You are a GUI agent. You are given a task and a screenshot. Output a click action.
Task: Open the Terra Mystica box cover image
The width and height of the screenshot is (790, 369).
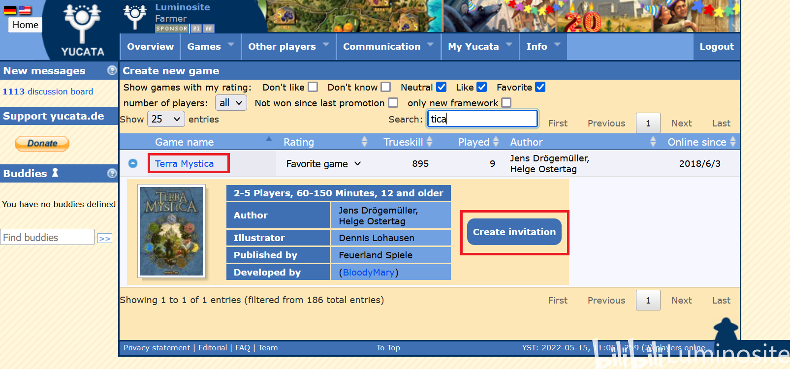171,231
